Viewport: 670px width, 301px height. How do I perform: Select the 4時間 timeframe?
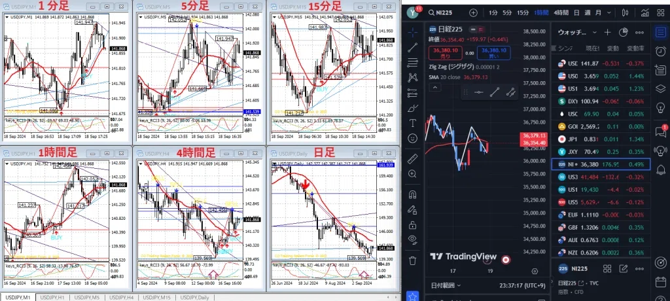pos(561,12)
